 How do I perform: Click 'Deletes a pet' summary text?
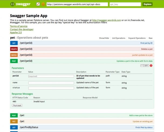pyautogui.click(x=147, y=49)
